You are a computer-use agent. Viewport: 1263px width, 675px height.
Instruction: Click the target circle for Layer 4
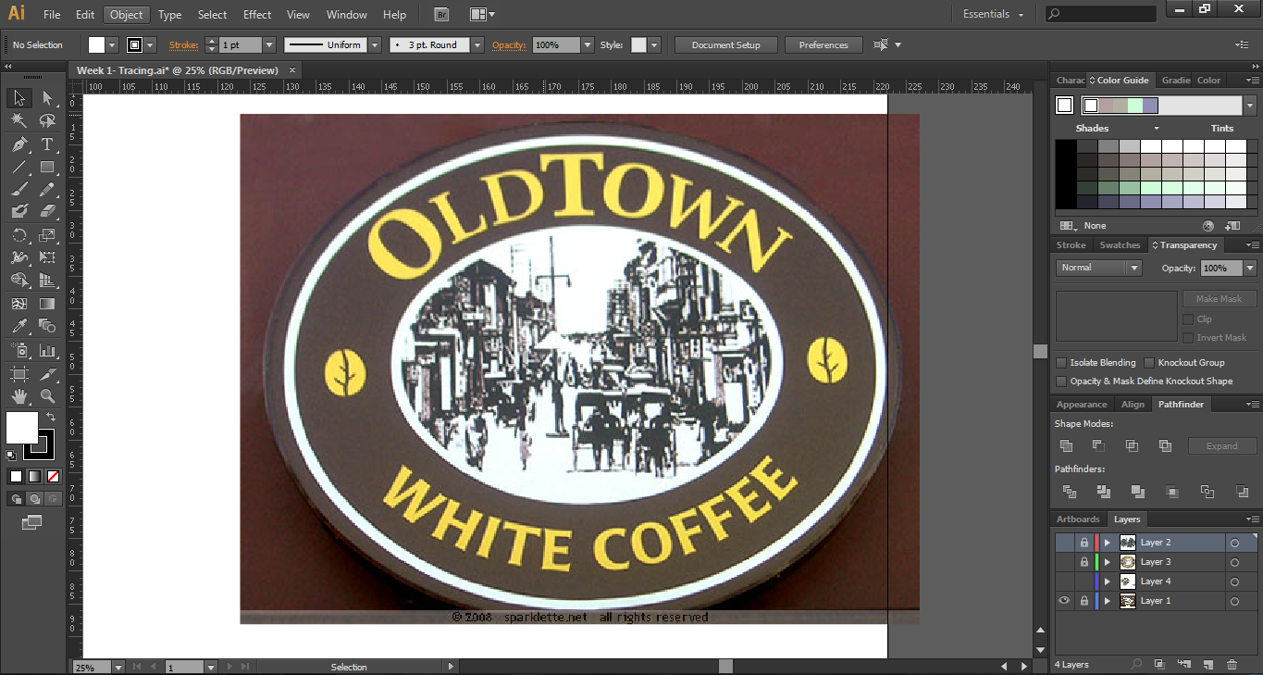click(1234, 581)
